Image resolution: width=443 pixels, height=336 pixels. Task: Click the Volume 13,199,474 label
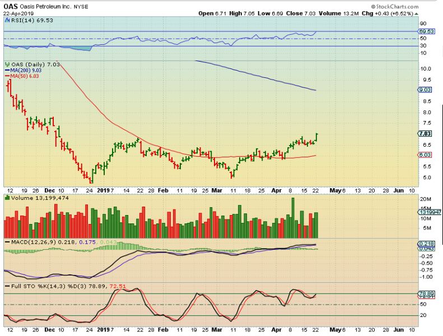[40, 198]
